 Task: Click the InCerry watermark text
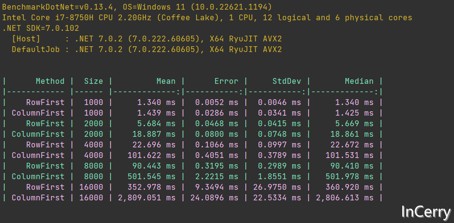click(x=426, y=212)
